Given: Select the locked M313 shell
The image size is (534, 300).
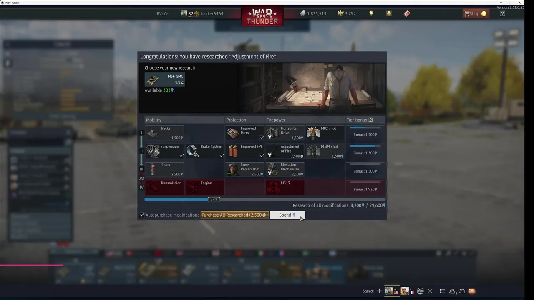Looking at the screenshot, I should pyautogui.click(x=285, y=187).
